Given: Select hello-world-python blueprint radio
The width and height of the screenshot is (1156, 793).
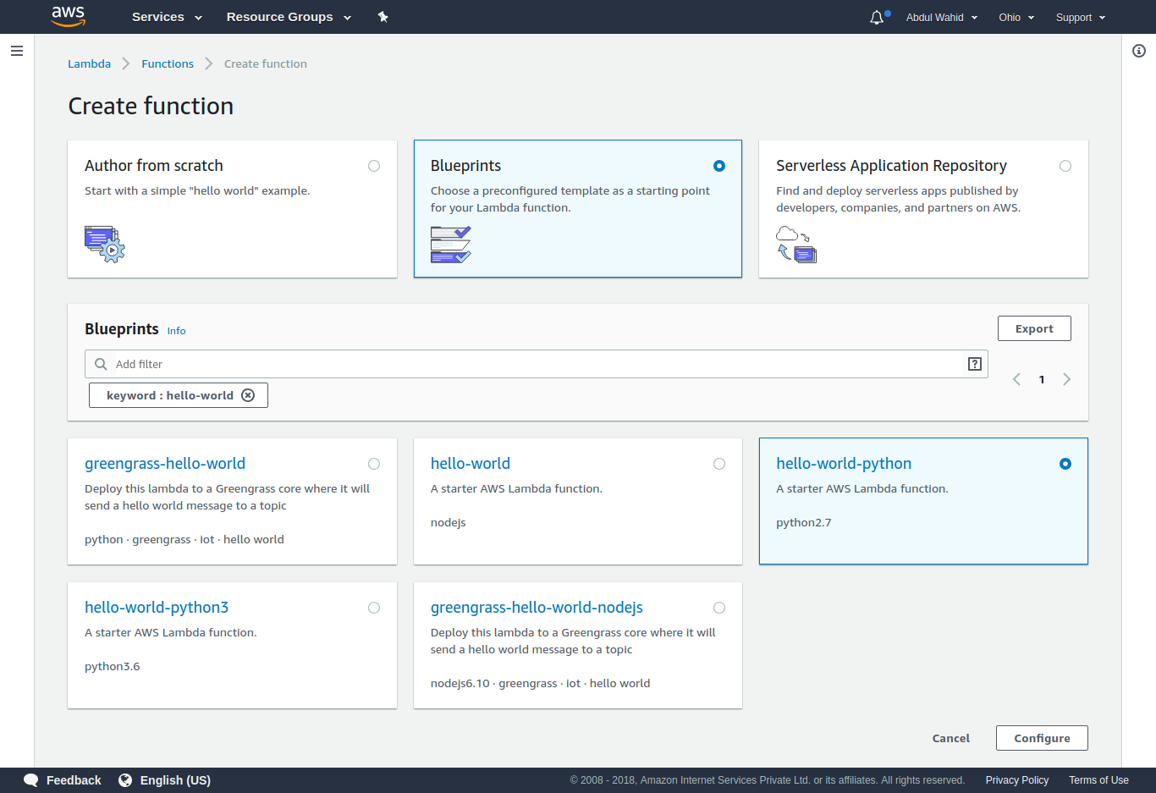Looking at the screenshot, I should tap(1065, 464).
